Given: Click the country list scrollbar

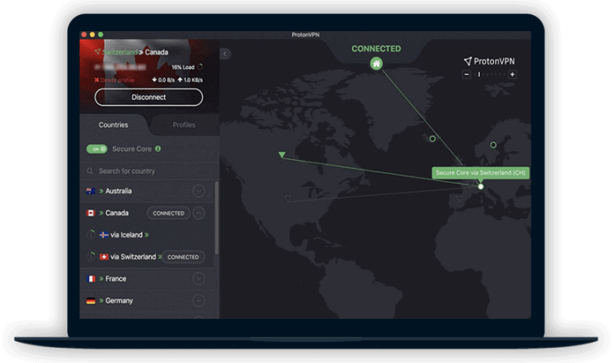Looking at the screenshot, I should [x=216, y=217].
